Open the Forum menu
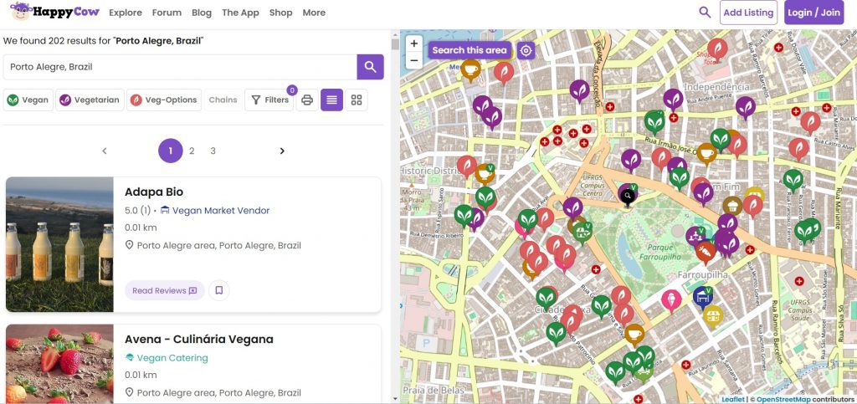The image size is (857, 404). point(167,13)
